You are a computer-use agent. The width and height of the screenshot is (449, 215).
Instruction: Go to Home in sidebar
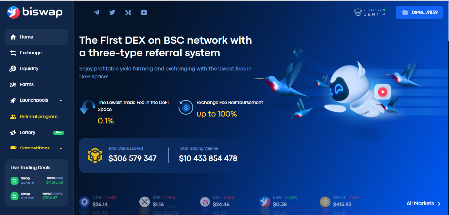[37, 37]
